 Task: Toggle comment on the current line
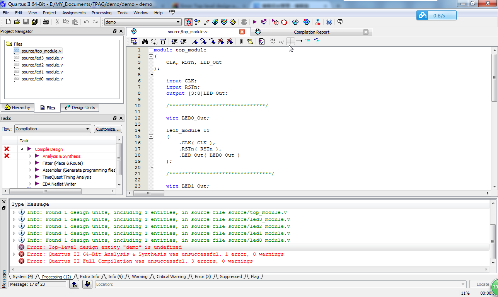tap(281, 41)
